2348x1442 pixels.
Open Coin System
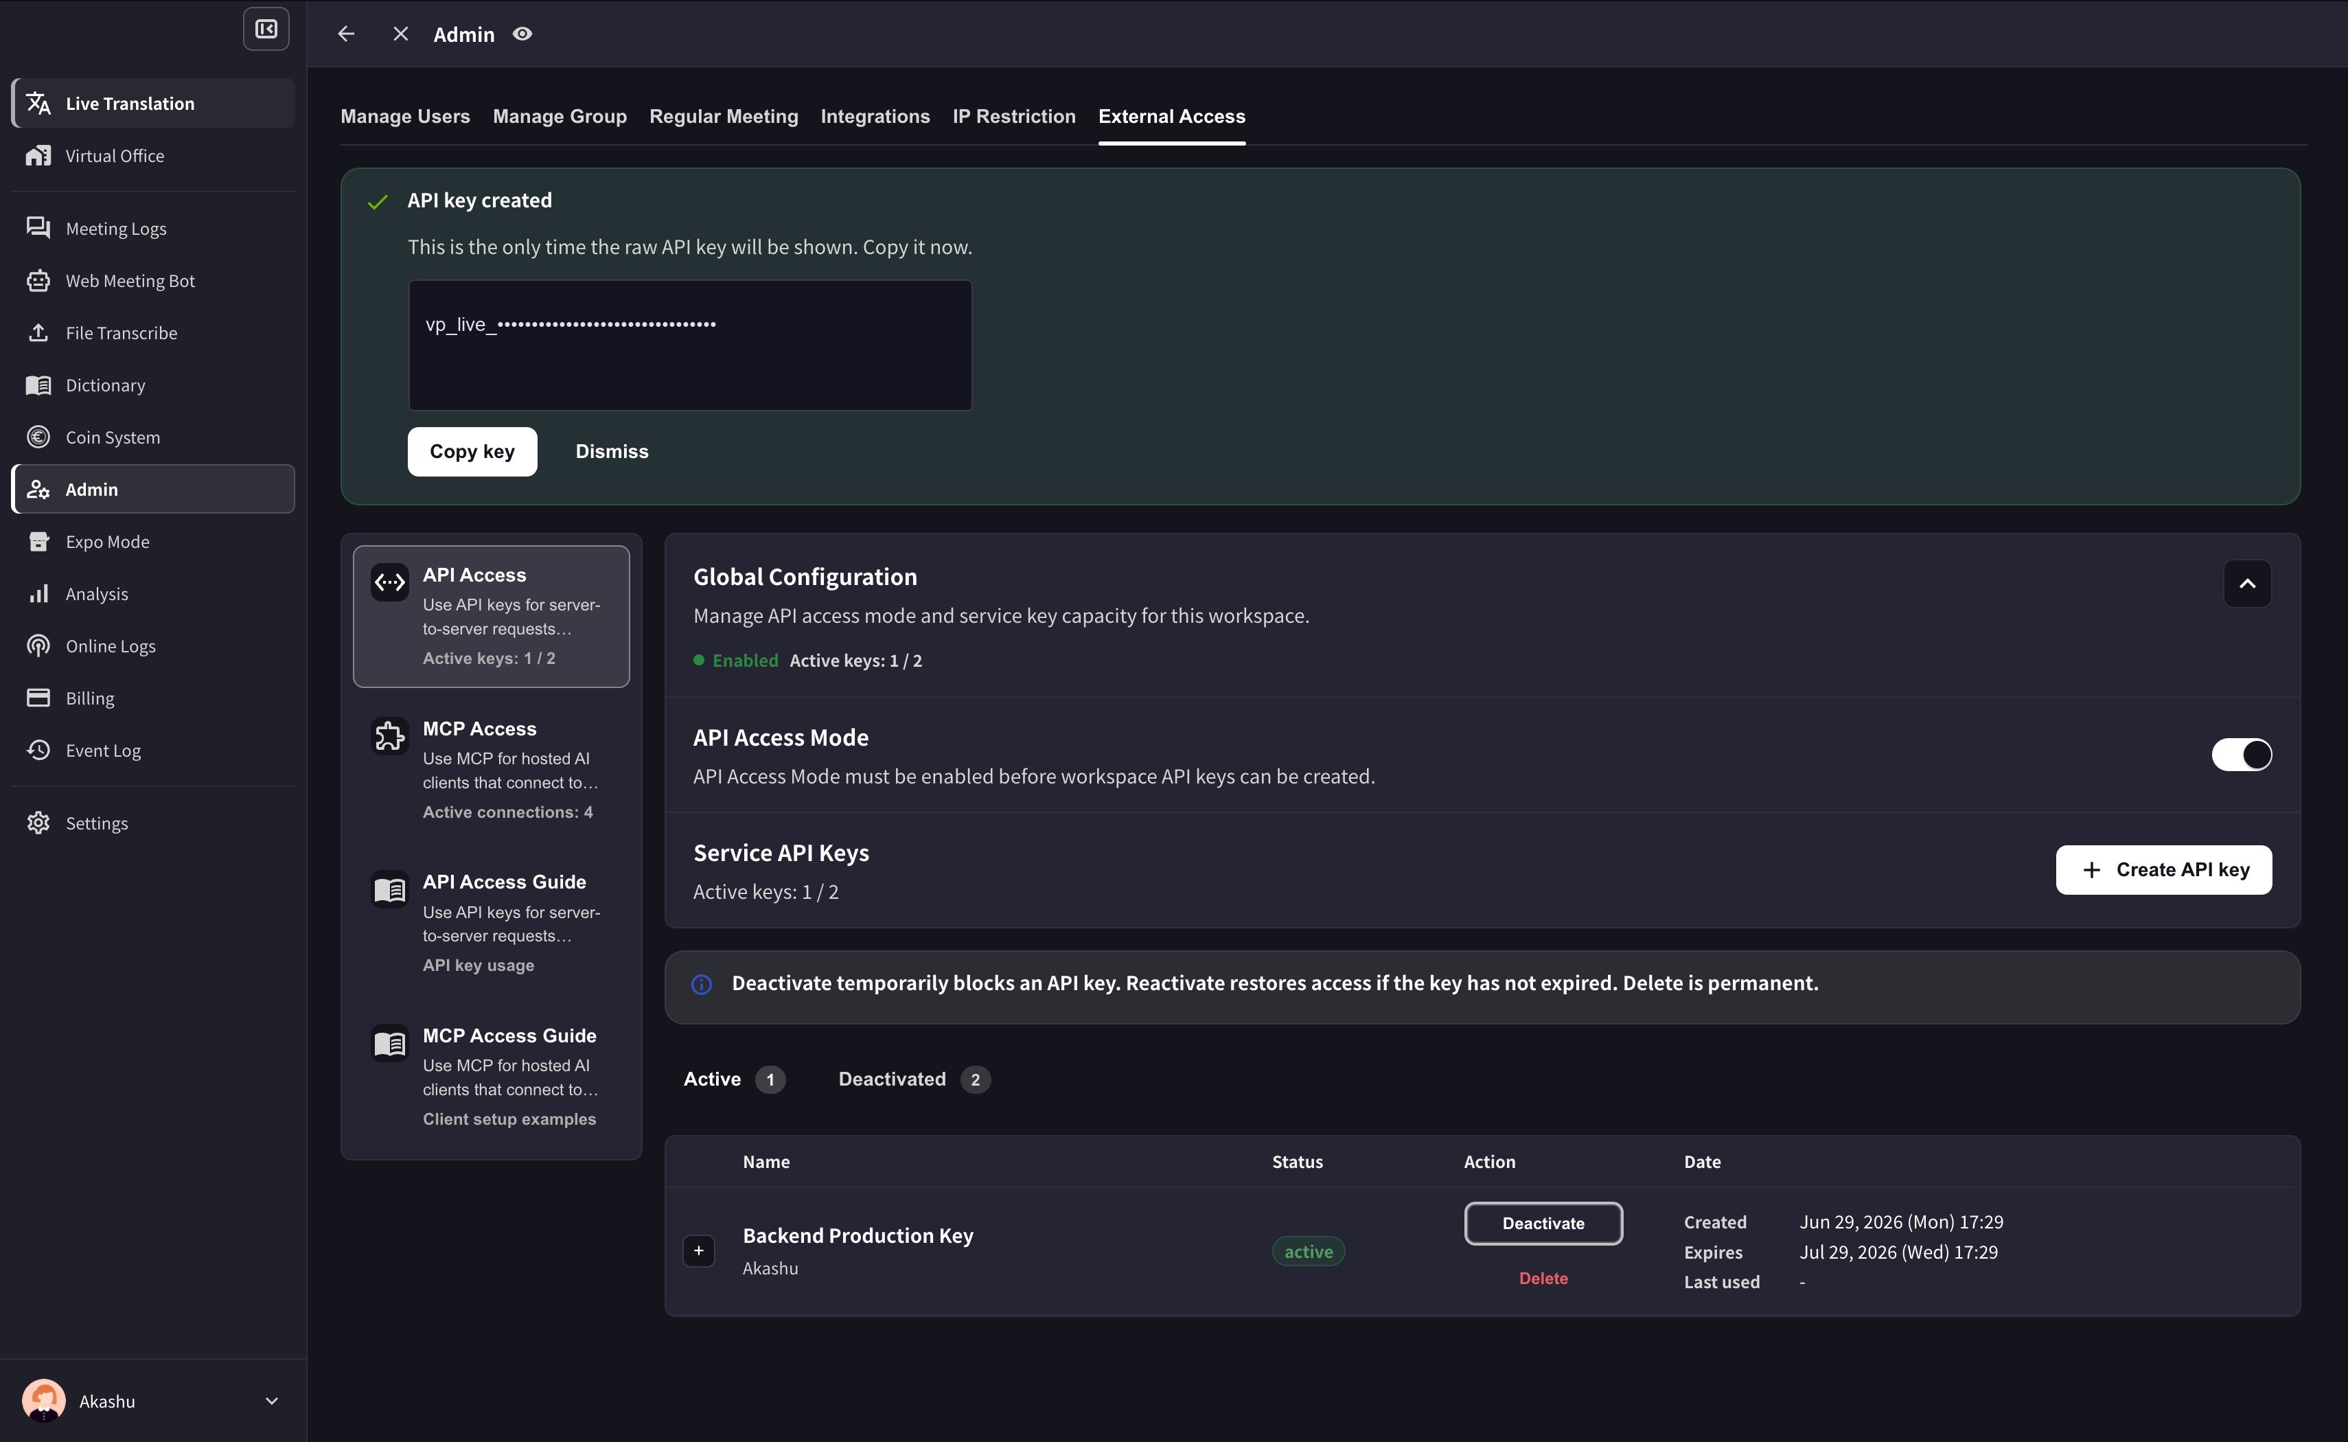click(152, 437)
